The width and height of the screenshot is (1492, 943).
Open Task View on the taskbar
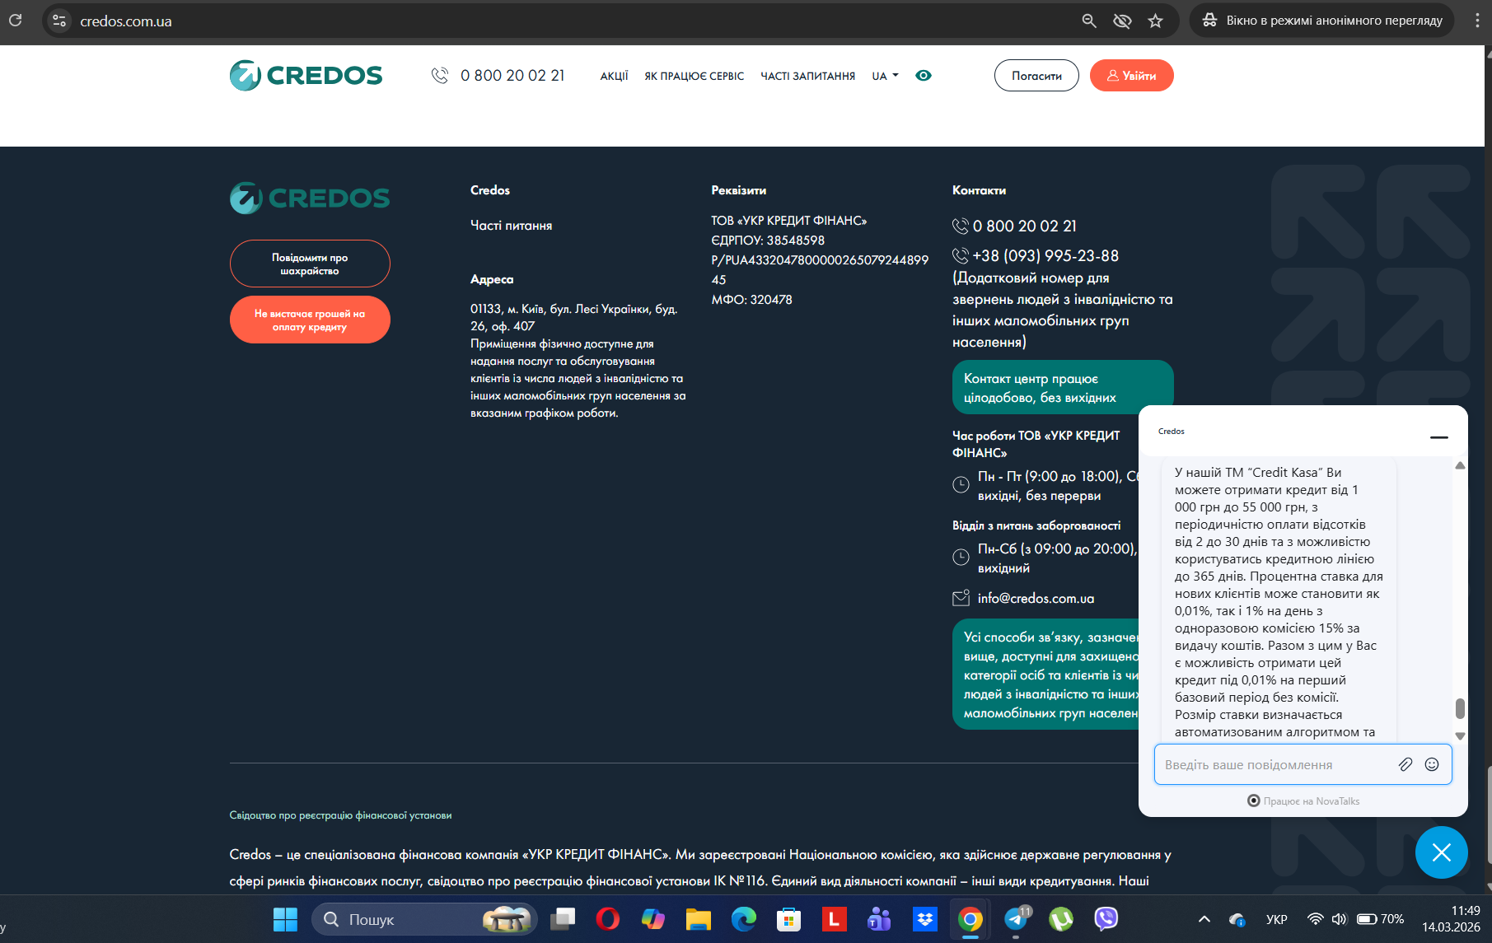coord(564,919)
